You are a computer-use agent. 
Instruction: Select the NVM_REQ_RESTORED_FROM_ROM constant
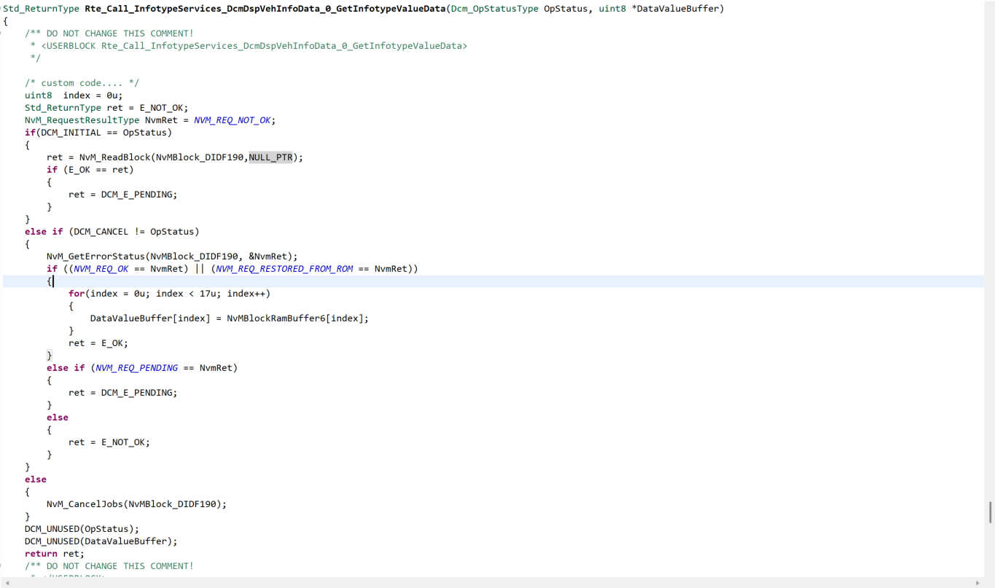[x=284, y=269]
